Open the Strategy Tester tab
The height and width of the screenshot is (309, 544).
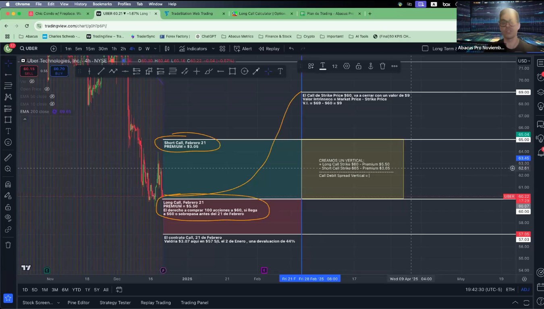point(115,303)
